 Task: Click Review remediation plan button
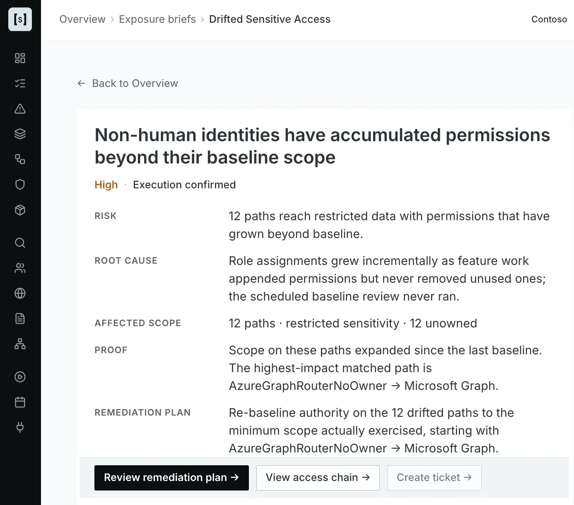coord(171,478)
